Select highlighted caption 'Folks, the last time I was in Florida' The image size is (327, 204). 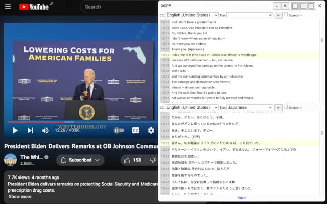(x=214, y=55)
